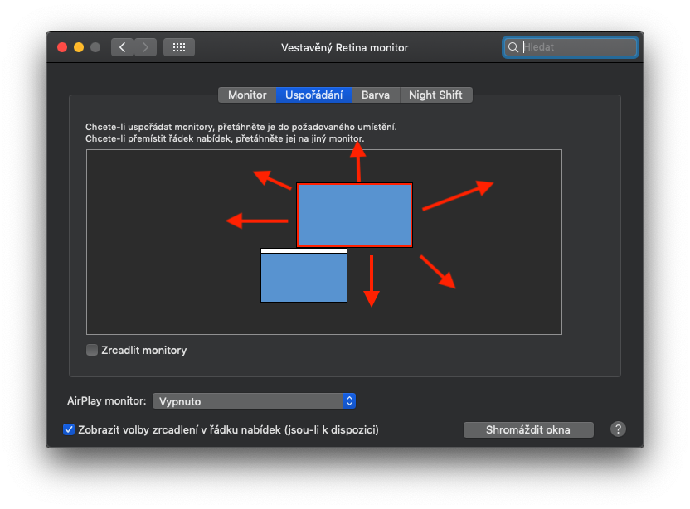Select the Uspořádání tab
This screenshot has height=509, width=690.
314,95
